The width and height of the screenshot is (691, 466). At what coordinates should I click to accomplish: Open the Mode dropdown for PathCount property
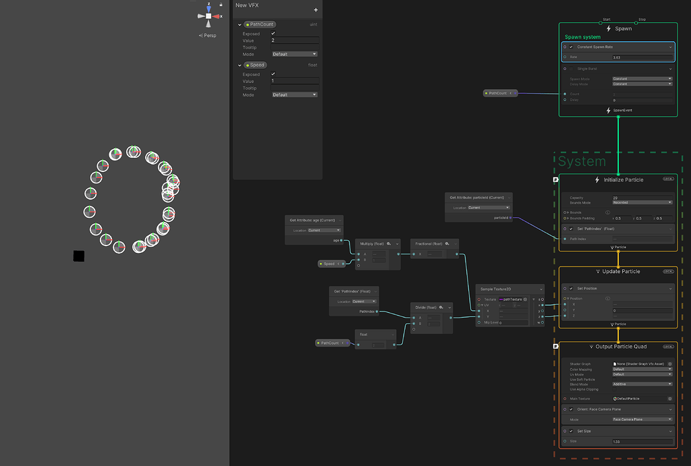pos(294,54)
